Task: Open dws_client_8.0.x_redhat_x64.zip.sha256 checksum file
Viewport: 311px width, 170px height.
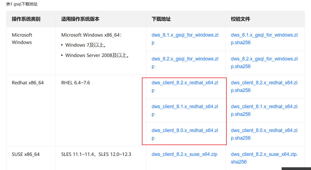Action: (x=264, y=134)
